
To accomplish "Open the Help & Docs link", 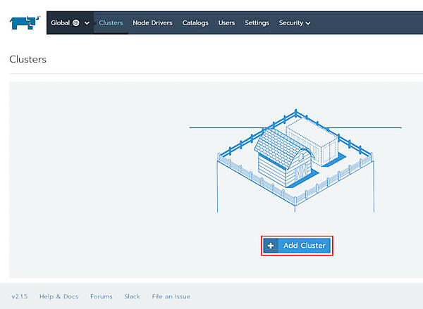I will tap(59, 296).
